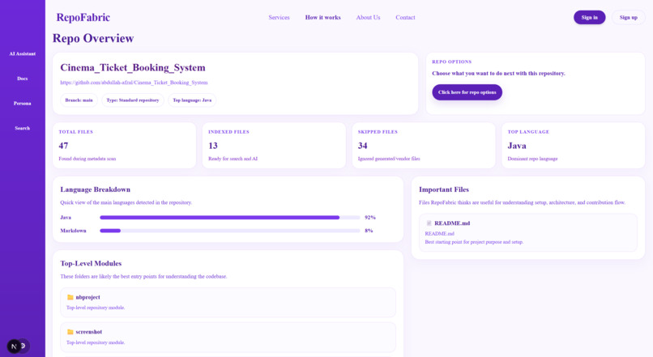Select the Total Files card

click(124, 145)
